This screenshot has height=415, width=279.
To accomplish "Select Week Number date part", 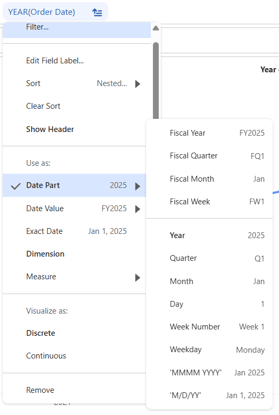I will pyautogui.click(x=209, y=327).
